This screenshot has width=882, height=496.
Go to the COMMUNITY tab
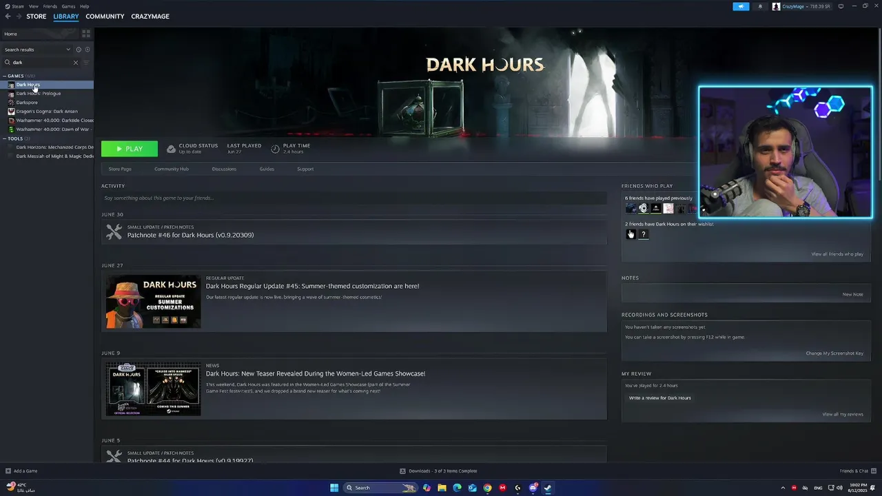(105, 17)
